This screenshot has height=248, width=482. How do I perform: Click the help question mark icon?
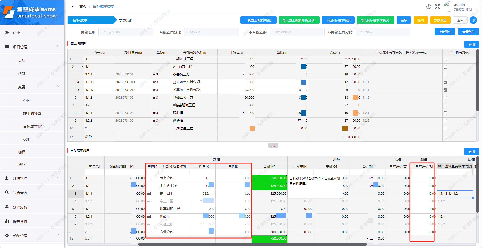428,7
